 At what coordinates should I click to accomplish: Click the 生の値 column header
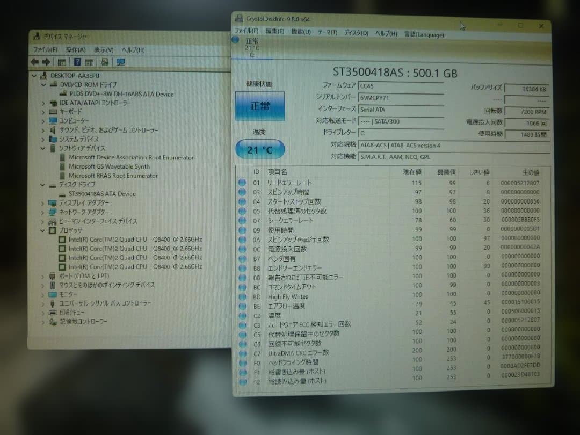pyautogui.click(x=531, y=172)
